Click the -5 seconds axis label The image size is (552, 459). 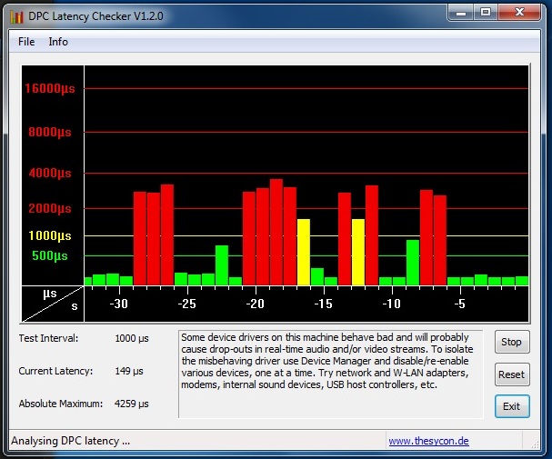tap(460, 304)
